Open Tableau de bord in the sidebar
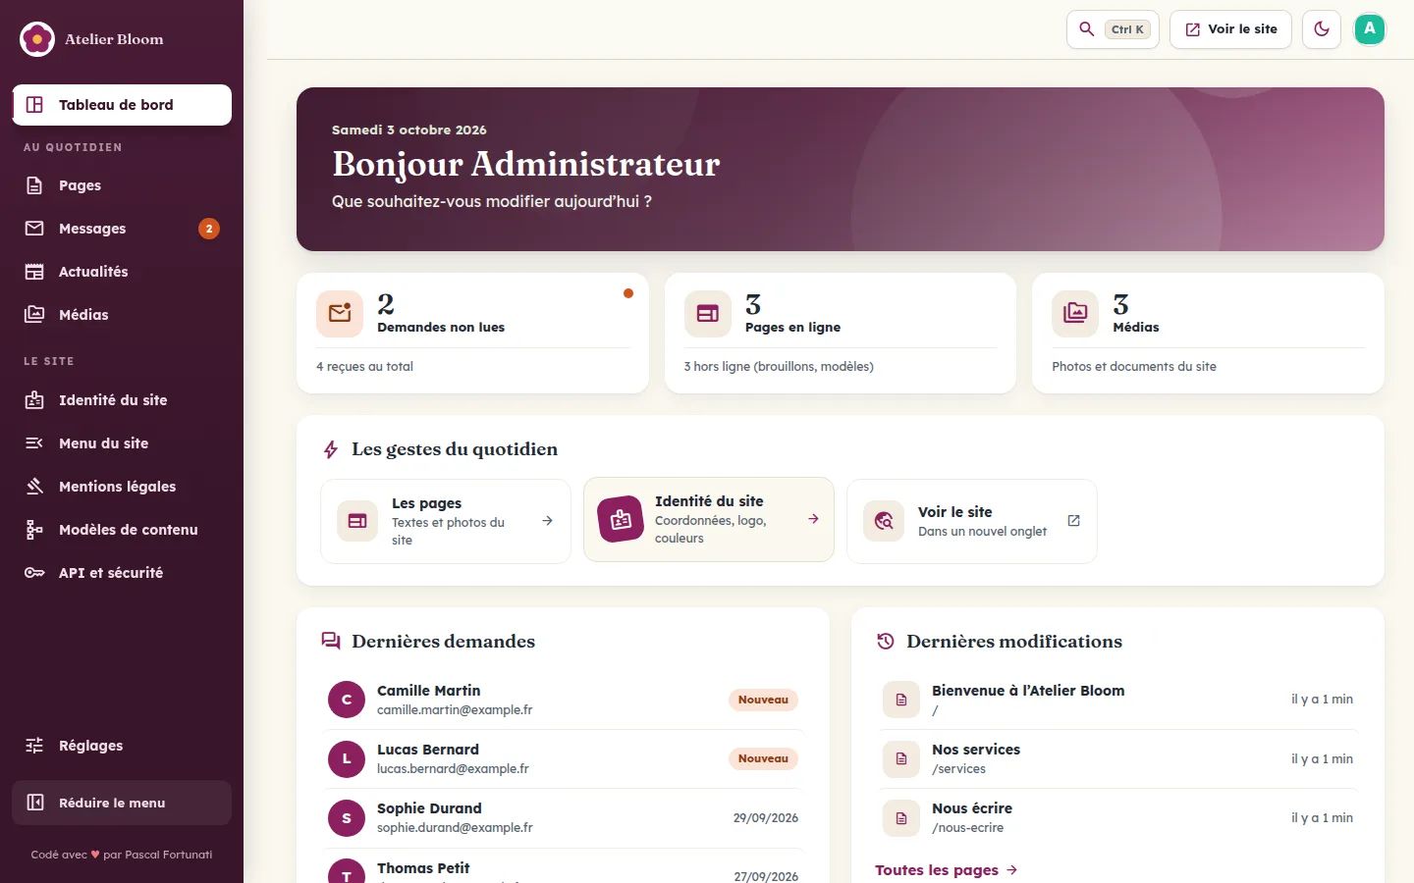 point(122,105)
